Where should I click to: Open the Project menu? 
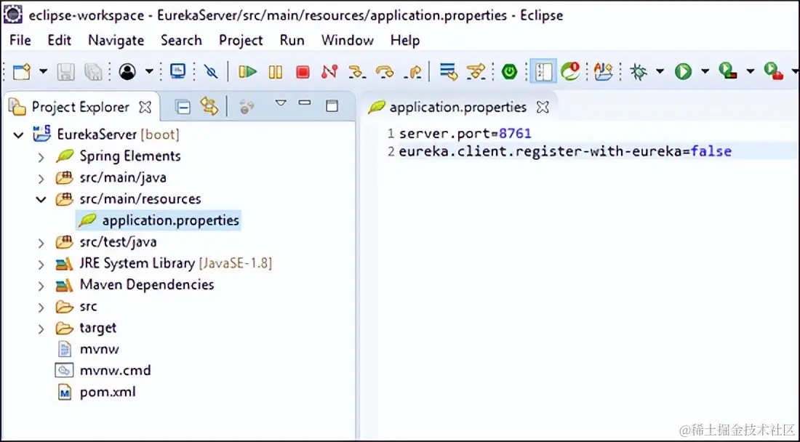241,40
